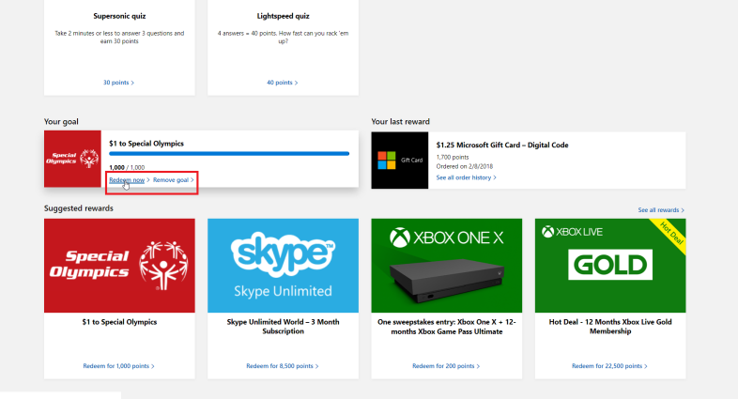The image size is (738, 399).
Task: Click Special Olympics goal logo thumbnail
Action: pos(72,159)
